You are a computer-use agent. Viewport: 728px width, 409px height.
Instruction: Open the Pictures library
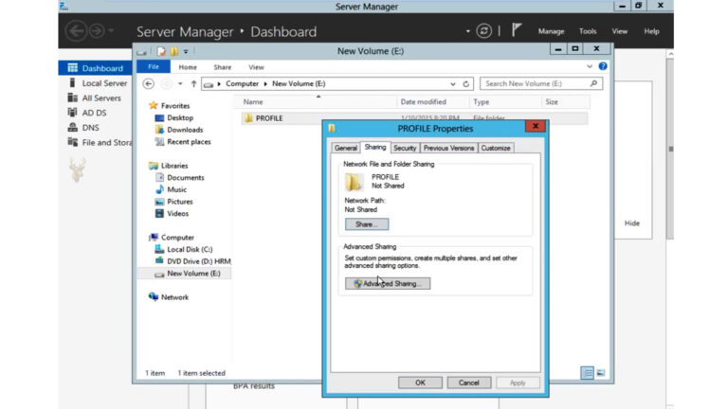(180, 202)
